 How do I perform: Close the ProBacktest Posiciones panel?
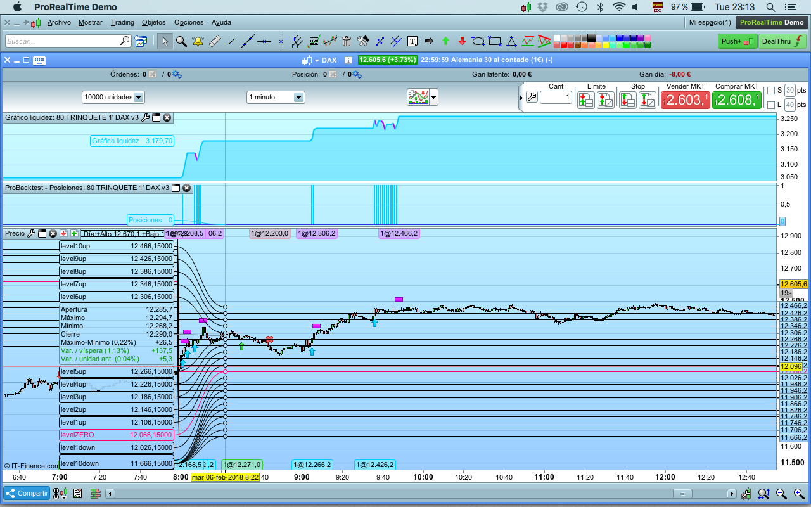(x=186, y=188)
